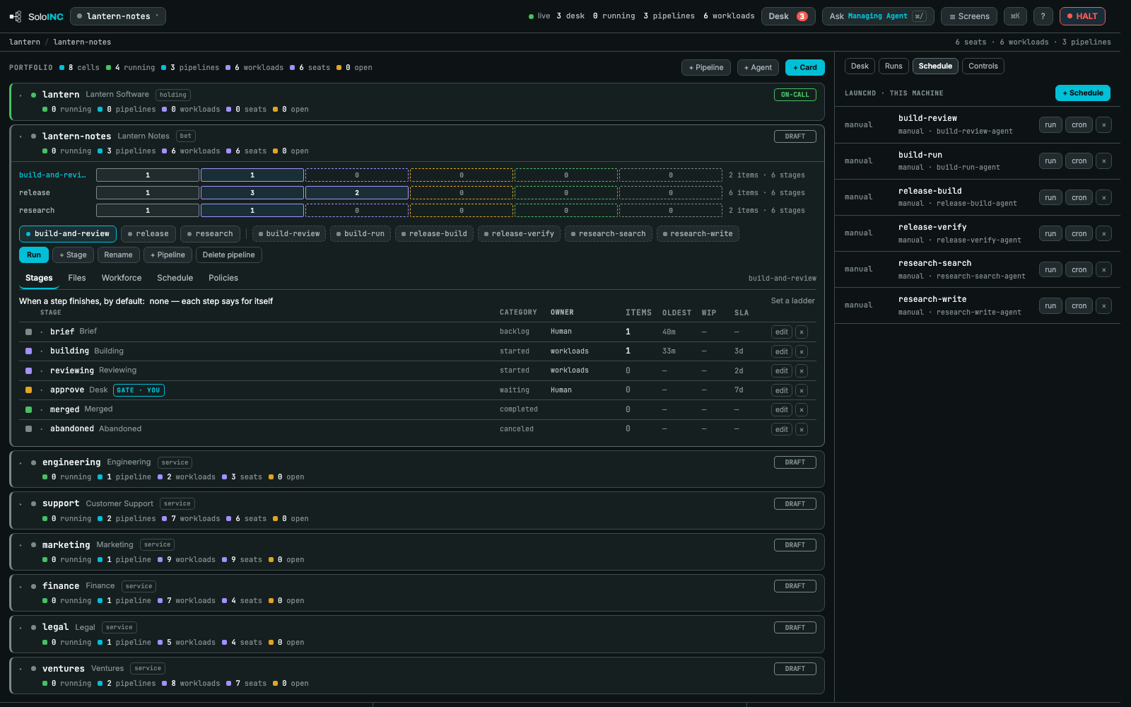Remove the approve stage with its x
The height and width of the screenshot is (707, 1131).
[x=802, y=390]
